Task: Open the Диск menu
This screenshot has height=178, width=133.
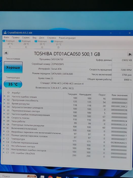Action: (42, 38)
